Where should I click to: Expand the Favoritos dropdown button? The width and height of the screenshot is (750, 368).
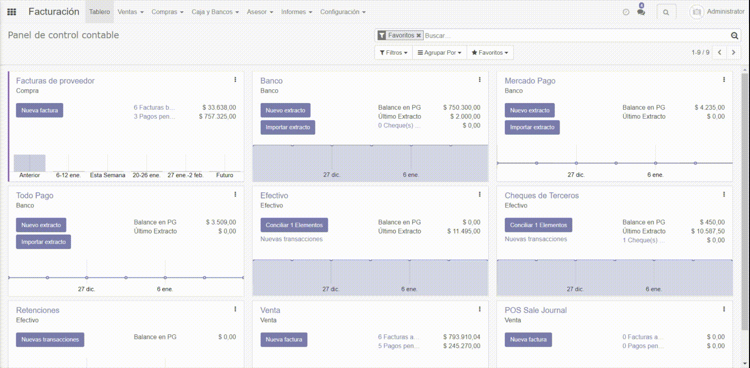coord(490,52)
